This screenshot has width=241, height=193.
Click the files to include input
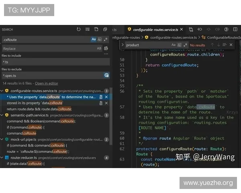(x=56, y=62)
